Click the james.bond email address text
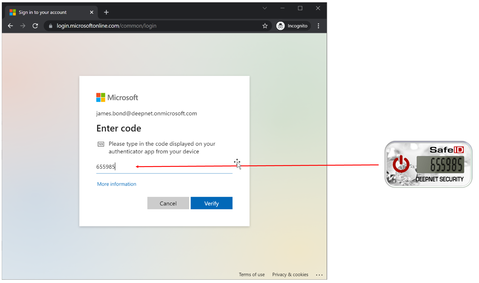Viewport: 479px width, 283px height. click(147, 114)
